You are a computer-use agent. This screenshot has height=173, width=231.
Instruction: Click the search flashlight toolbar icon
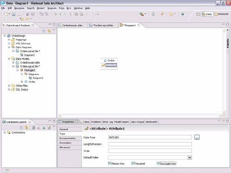tap(162, 14)
